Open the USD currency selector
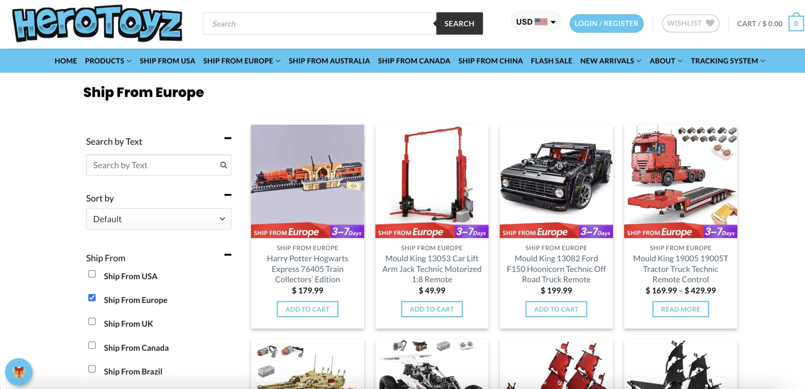This screenshot has width=805, height=389. tap(536, 22)
